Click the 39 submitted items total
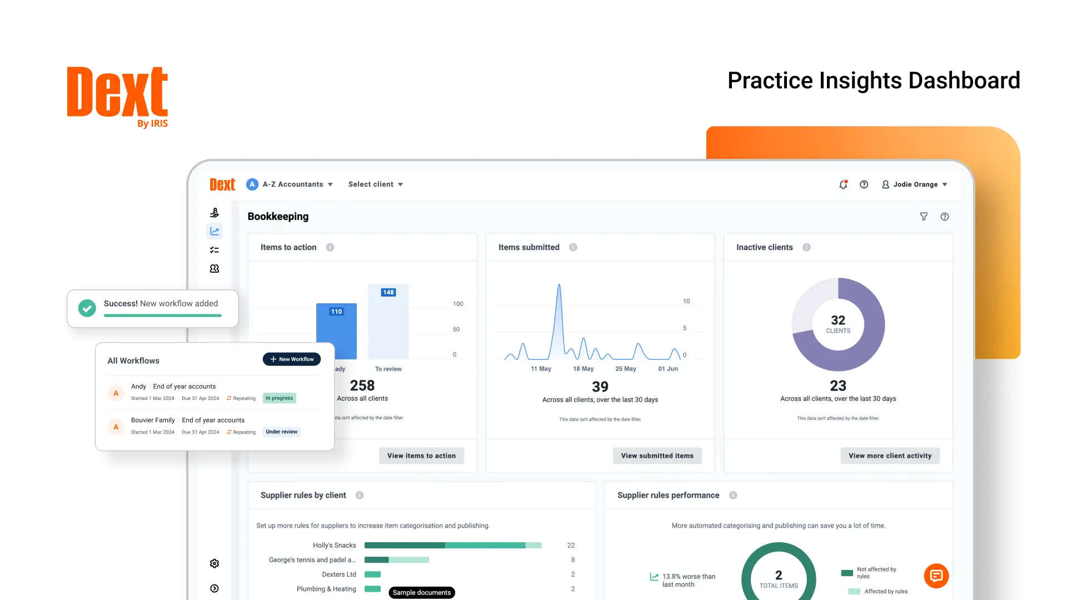 click(600, 387)
